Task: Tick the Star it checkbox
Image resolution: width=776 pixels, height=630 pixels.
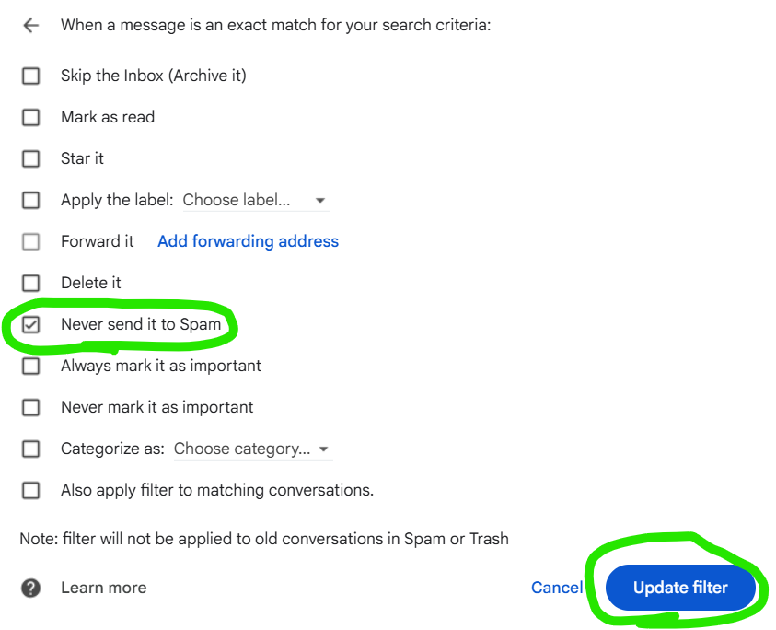Action: 30,159
